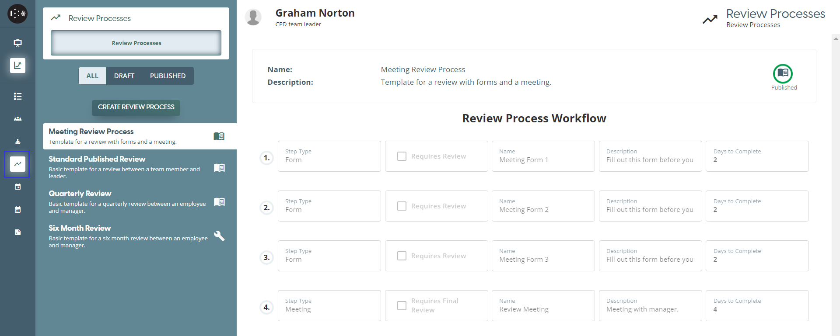Open Step Type field of step 3

329,256
